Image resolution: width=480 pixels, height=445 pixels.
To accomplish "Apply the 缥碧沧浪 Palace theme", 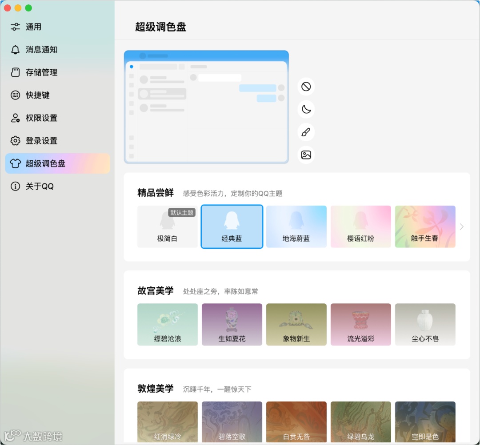I will pos(168,325).
